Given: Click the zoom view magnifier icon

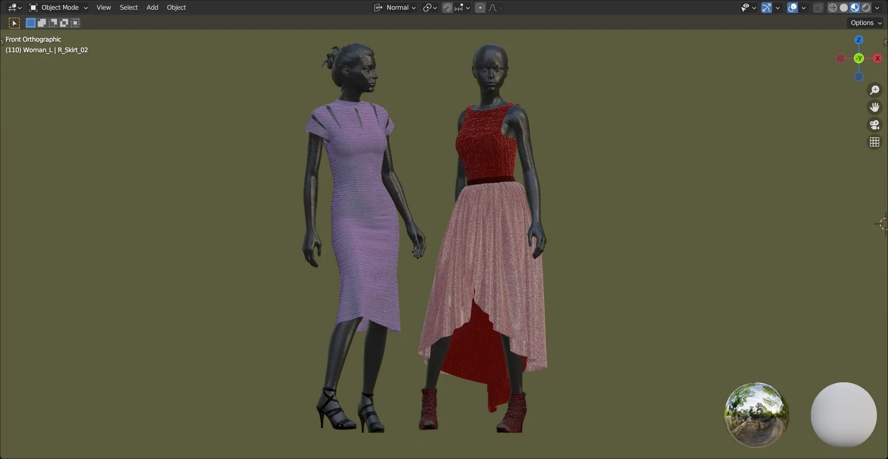Looking at the screenshot, I should tap(874, 90).
